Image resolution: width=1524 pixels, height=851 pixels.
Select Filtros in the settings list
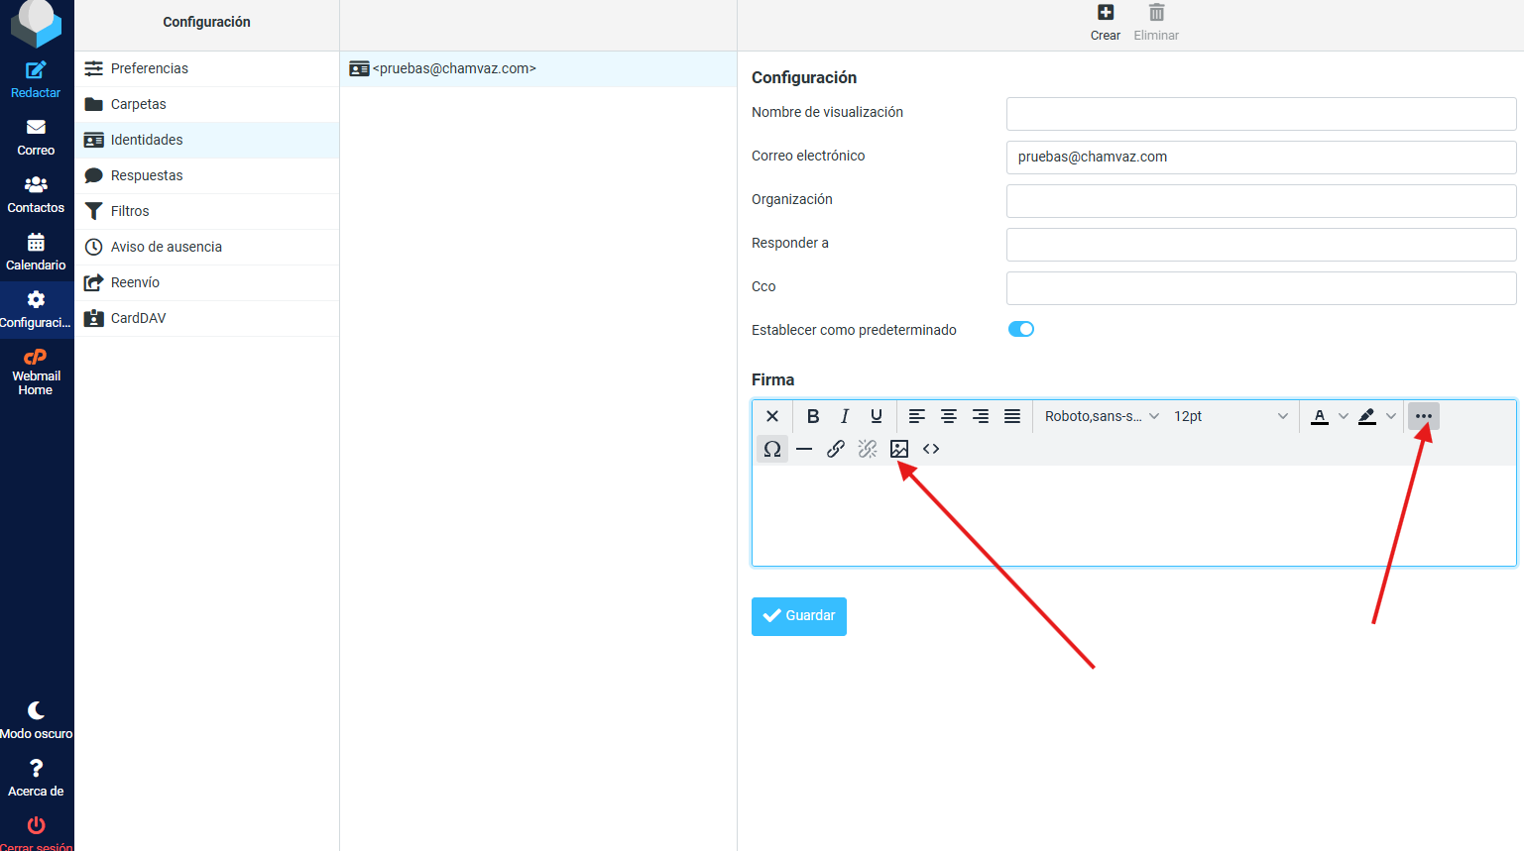pos(130,211)
